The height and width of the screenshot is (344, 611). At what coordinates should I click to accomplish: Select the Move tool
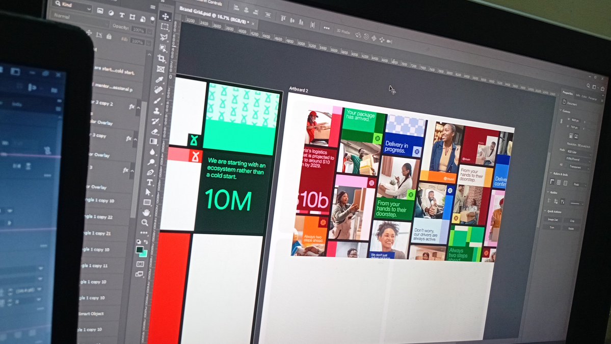[x=165, y=16]
